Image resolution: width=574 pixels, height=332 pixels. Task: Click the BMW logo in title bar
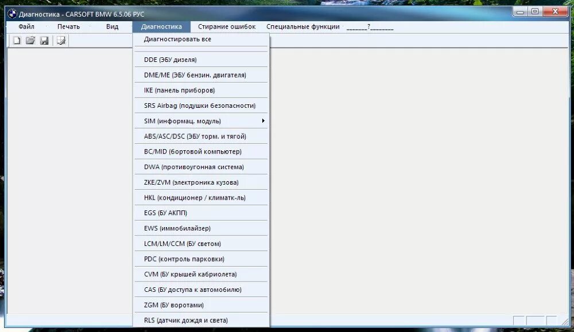(x=12, y=14)
